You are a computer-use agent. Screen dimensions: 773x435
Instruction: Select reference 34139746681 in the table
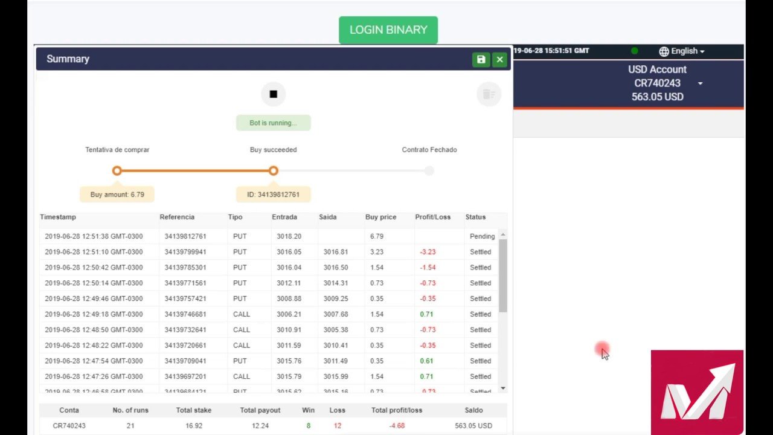click(x=185, y=314)
